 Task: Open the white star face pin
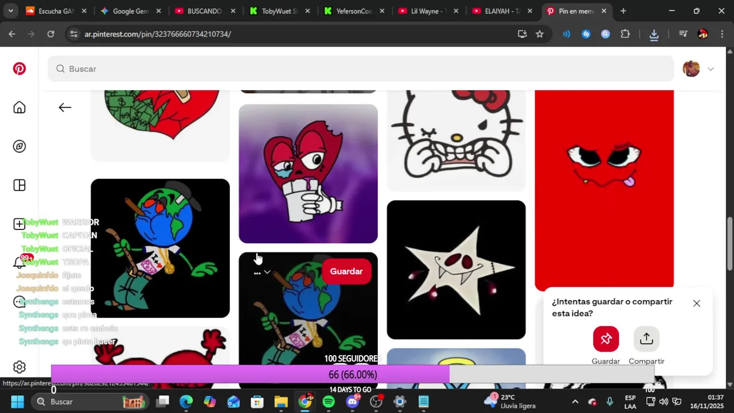(456, 270)
